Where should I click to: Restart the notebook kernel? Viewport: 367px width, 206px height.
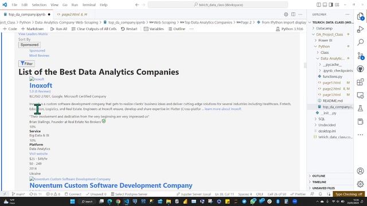click(x=129, y=29)
